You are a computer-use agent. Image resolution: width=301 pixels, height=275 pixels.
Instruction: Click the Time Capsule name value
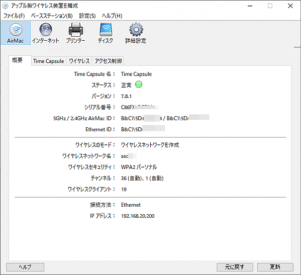[x=136, y=74]
